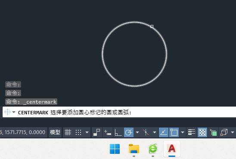The height and width of the screenshot is (159, 236).
Task: Switch to the 模型 model space button
Action: [55, 132]
